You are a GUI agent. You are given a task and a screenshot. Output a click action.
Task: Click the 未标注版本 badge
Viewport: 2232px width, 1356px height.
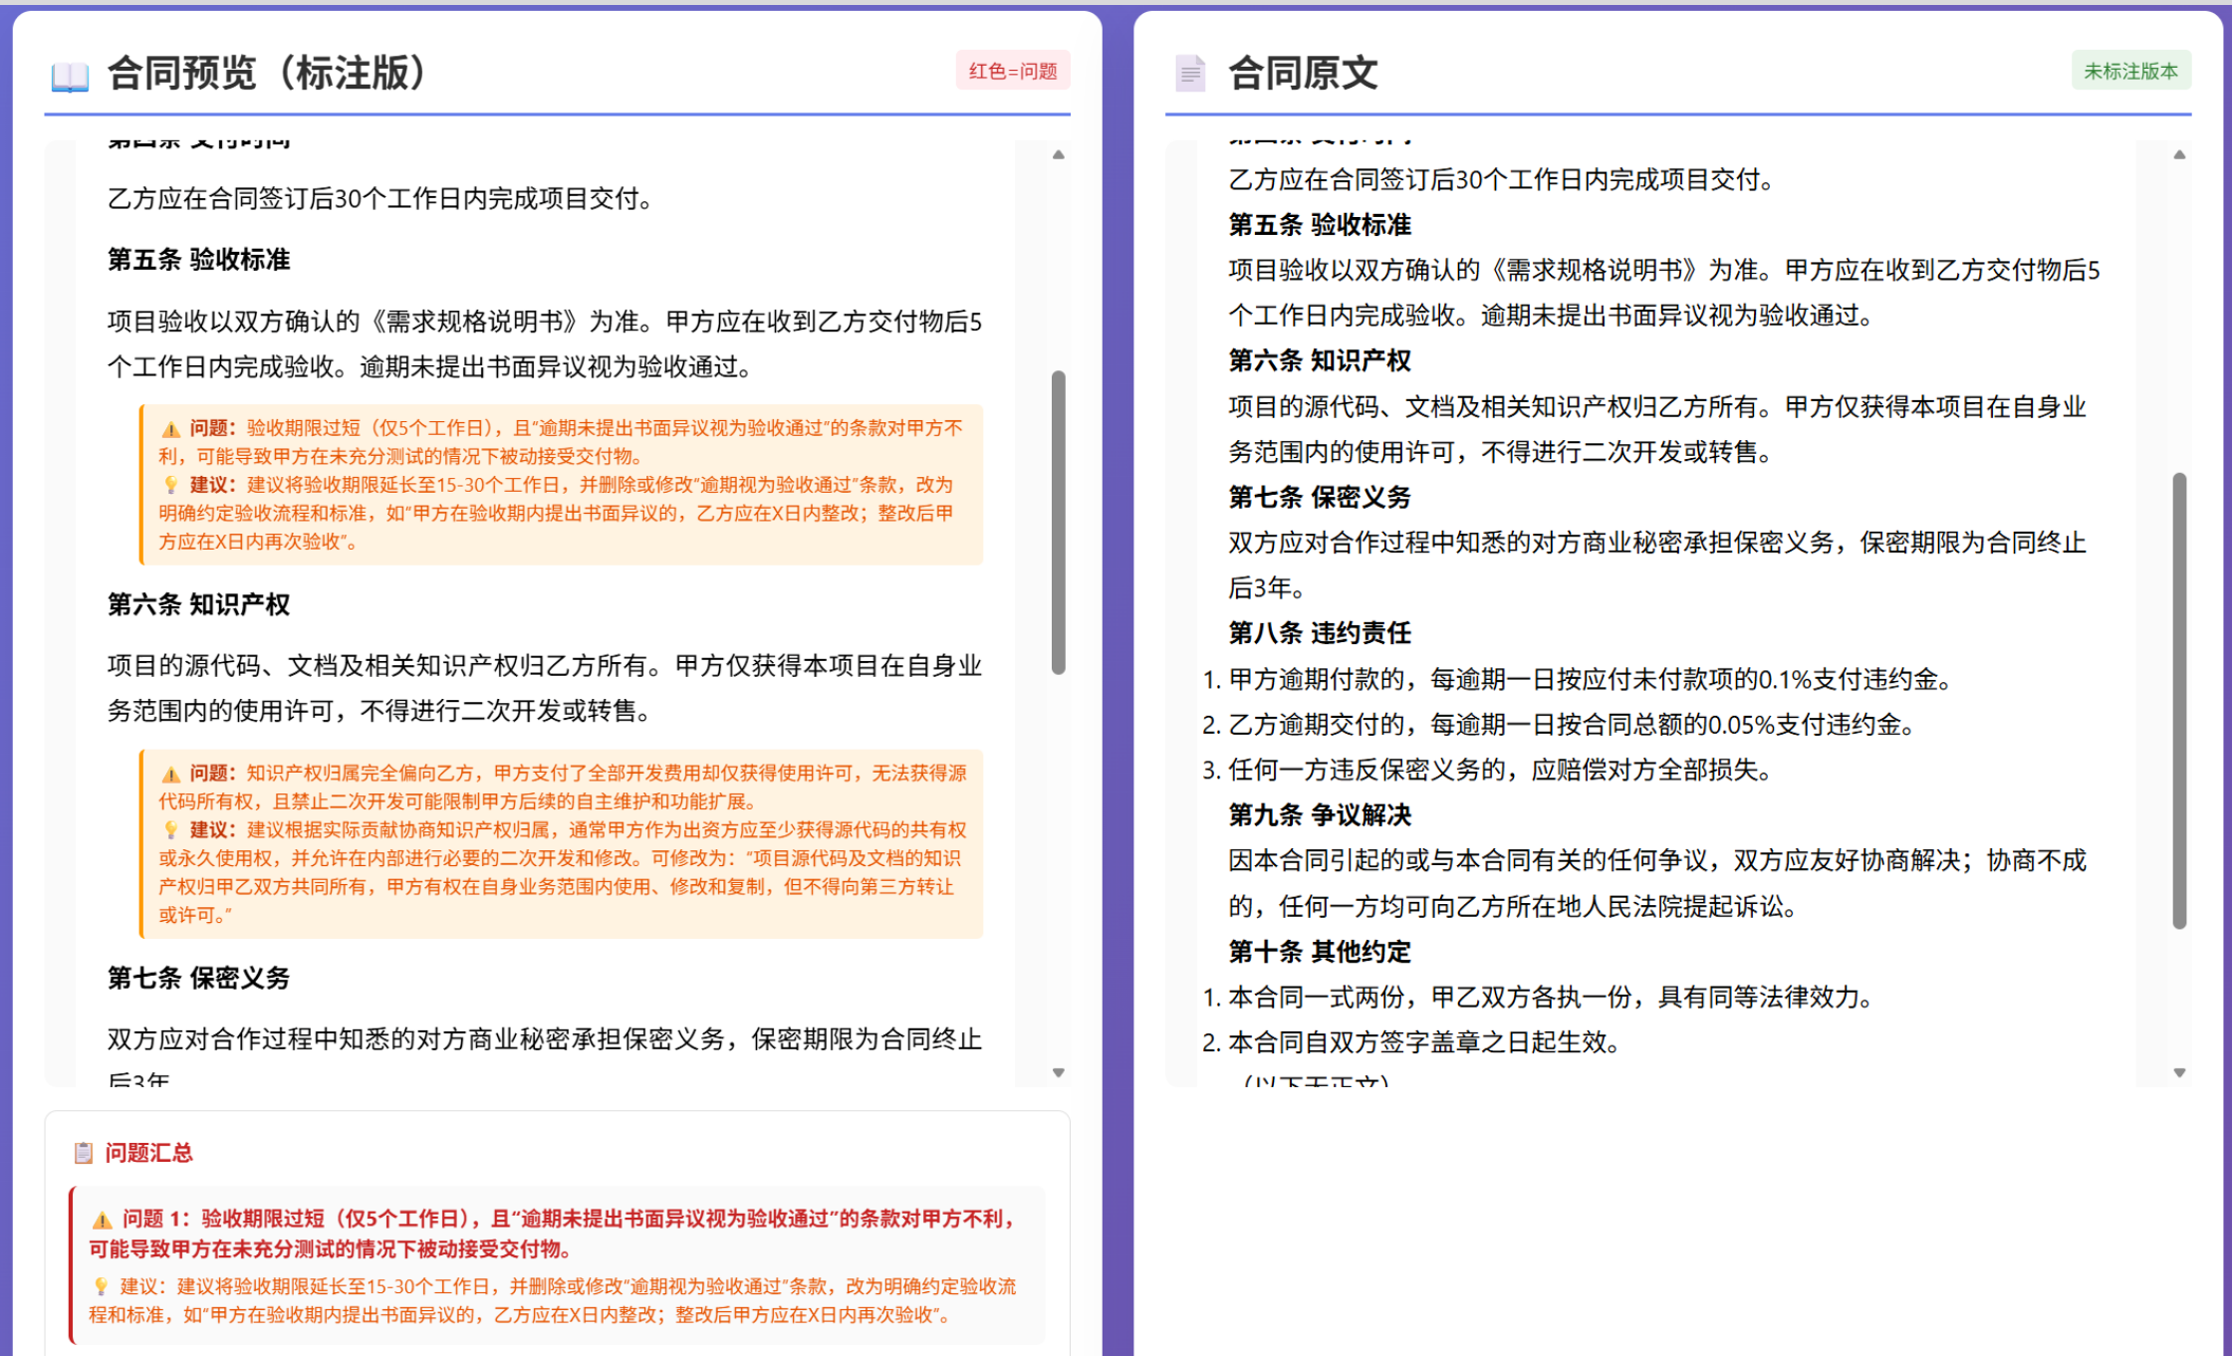[x=2130, y=71]
